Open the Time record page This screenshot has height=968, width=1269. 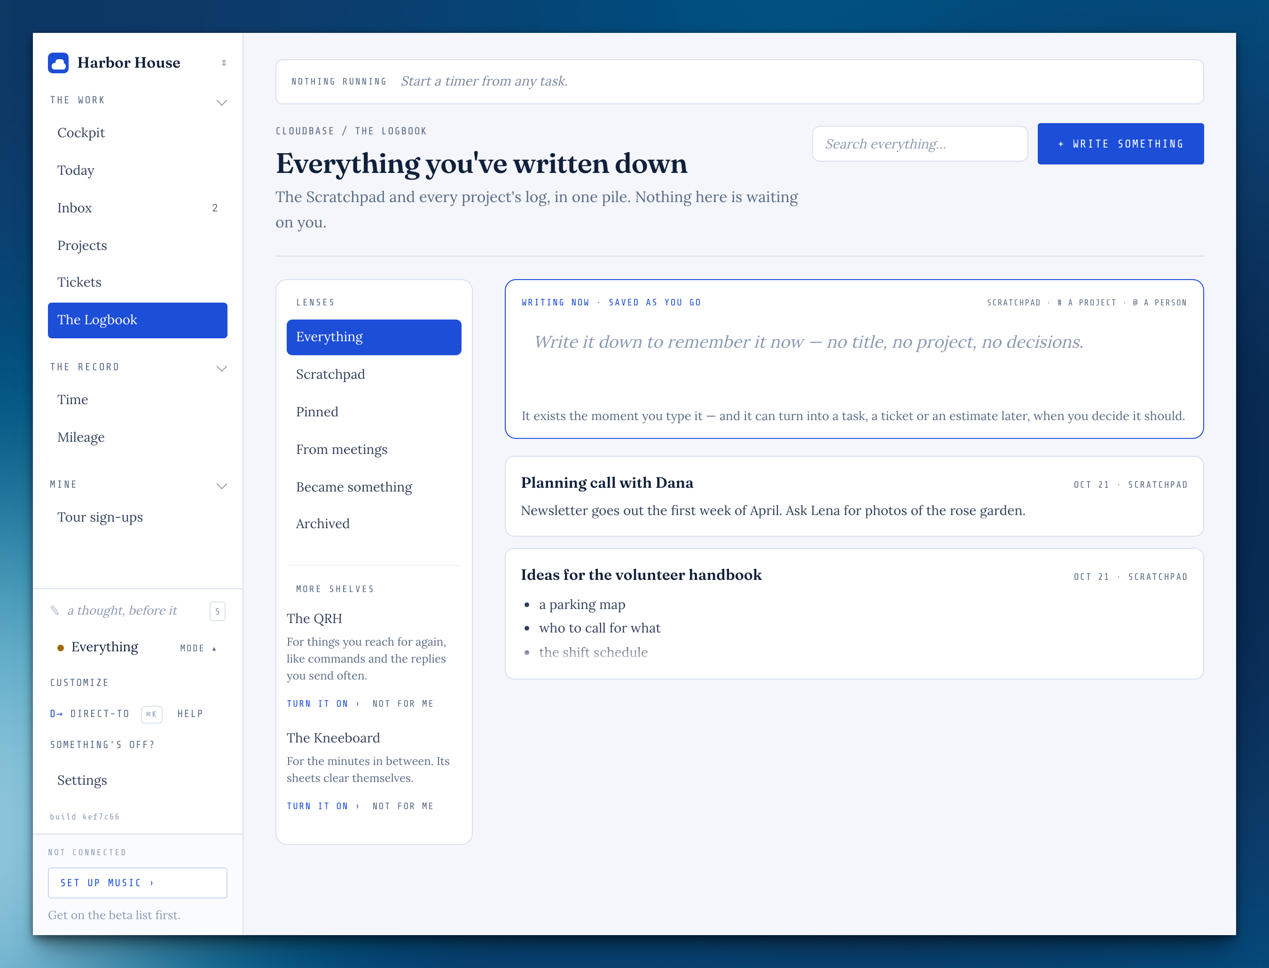pos(138,399)
